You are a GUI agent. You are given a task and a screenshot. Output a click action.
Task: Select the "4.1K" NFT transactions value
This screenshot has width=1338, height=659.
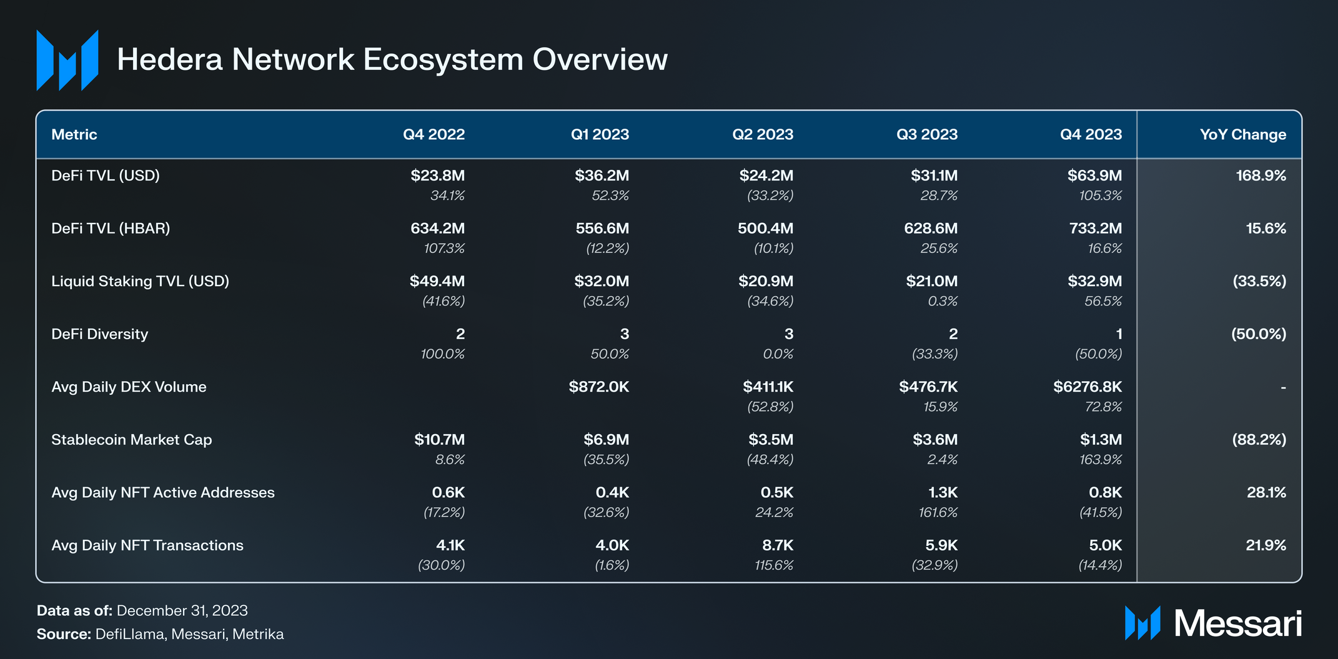[450, 545]
